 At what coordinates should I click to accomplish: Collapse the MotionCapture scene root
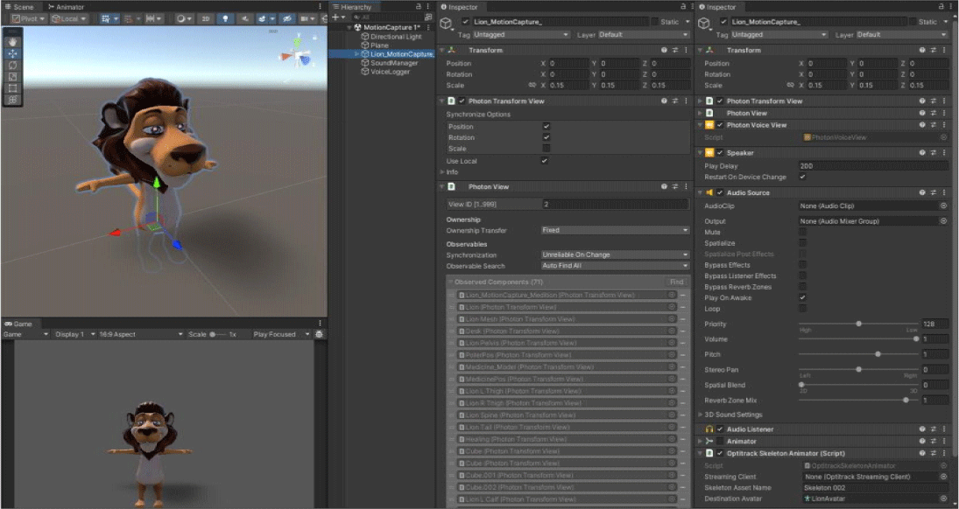click(349, 27)
